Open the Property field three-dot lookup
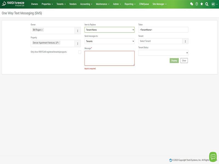Viewport: 219px width, 164px height. [78, 44]
